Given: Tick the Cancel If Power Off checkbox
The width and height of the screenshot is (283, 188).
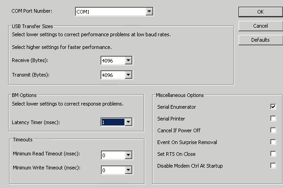Looking at the screenshot, I should pos(273,130).
